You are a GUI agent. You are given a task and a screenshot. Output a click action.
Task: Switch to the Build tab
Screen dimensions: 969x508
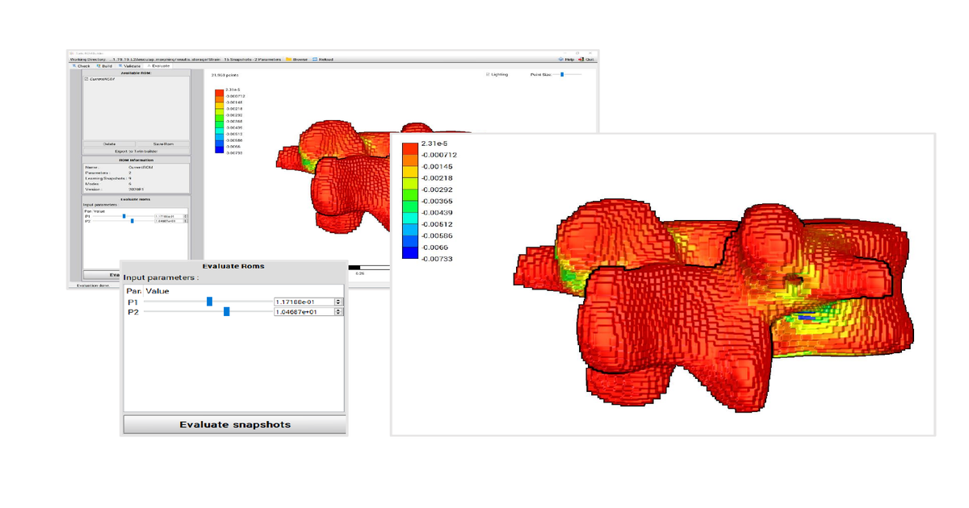pos(106,65)
